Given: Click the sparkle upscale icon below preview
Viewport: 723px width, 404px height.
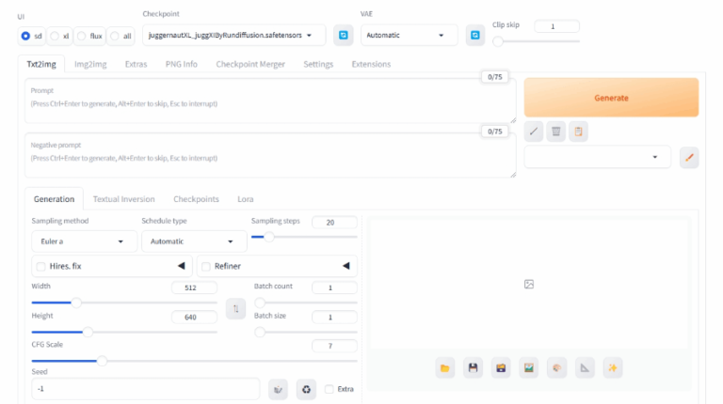Looking at the screenshot, I should click(613, 367).
